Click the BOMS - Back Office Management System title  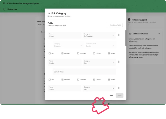point(23,4)
